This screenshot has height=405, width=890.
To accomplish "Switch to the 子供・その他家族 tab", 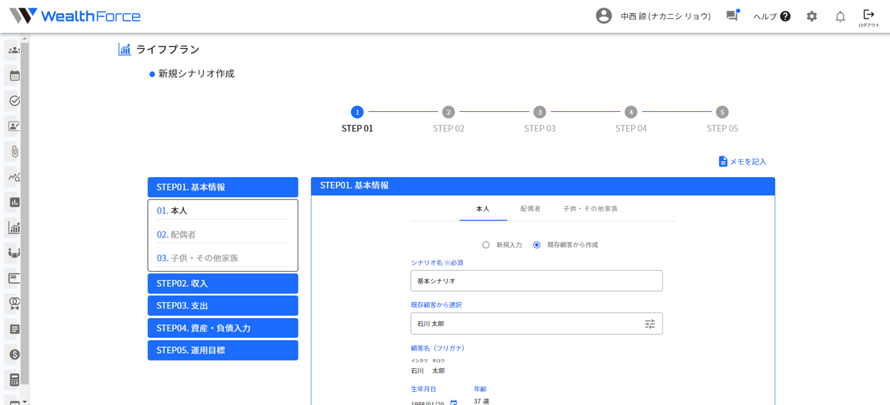I will coord(590,208).
